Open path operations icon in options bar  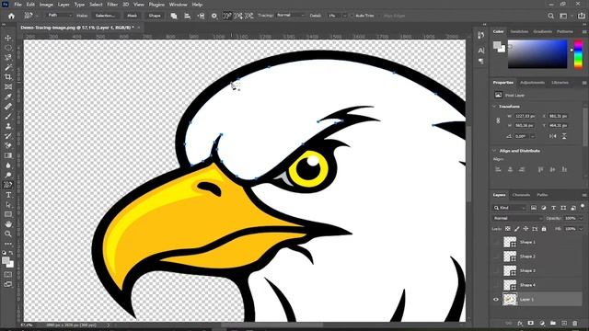pyautogui.click(x=174, y=16)
